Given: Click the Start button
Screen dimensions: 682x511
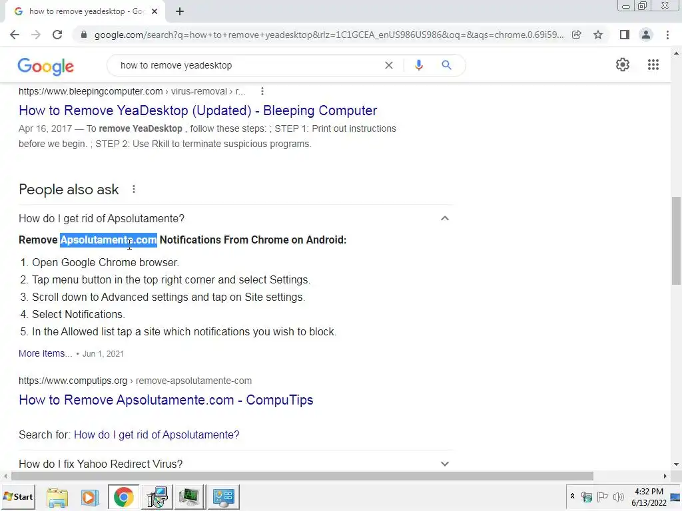Looking at the screenshot, I should (18, 496).
